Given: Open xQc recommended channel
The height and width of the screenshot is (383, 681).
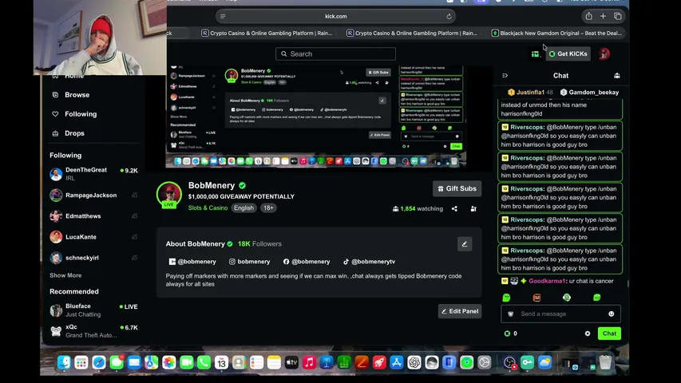Looking at the screenshot, I should click(93, 331).
